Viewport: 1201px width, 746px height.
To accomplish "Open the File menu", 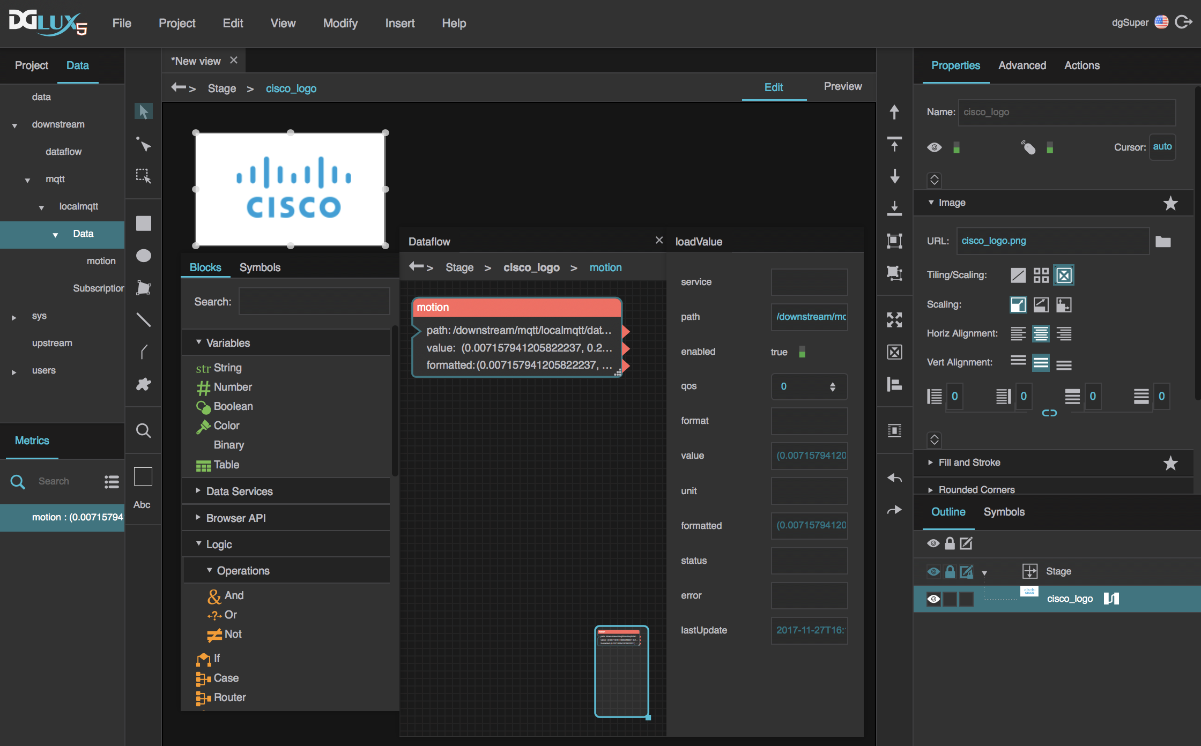I will pos(122,23).
